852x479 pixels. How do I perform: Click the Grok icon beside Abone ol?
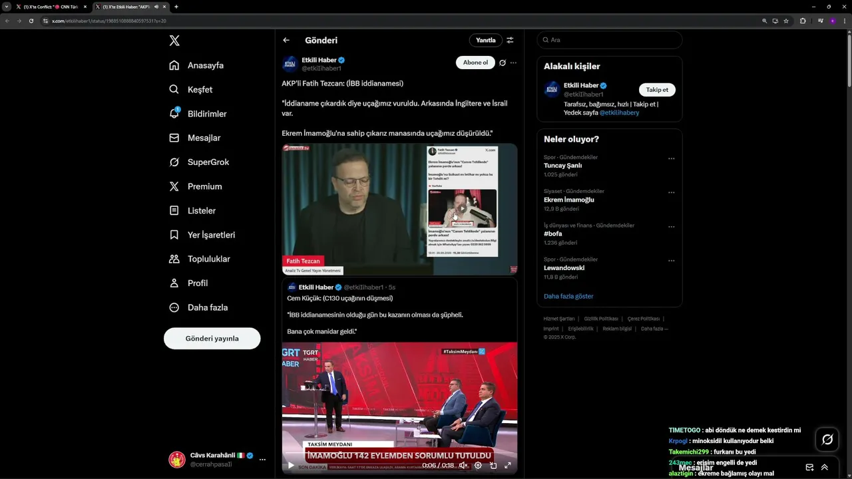pos(503,63)
